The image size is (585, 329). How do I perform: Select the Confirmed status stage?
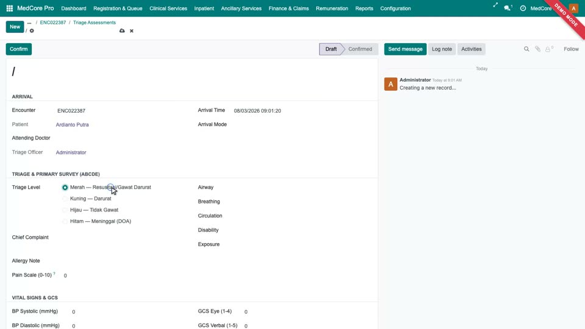[360, 49]
